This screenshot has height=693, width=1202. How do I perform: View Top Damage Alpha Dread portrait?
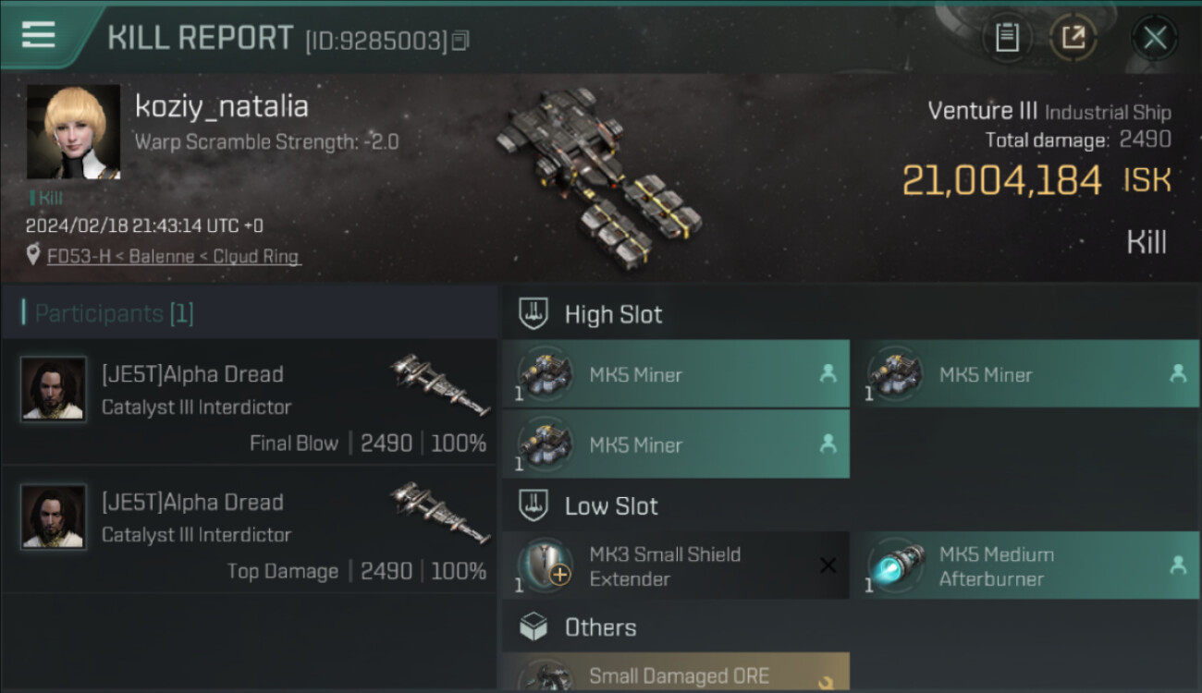point(54,517)
